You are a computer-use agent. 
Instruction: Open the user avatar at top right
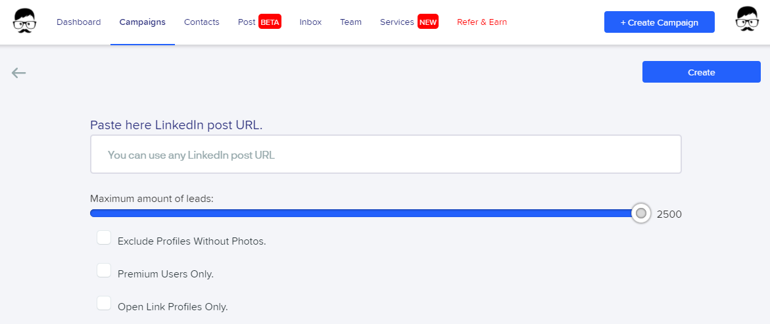point(746,20)
